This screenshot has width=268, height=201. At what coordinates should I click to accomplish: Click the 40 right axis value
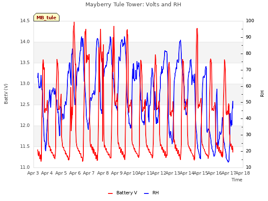tap(248, 119)
